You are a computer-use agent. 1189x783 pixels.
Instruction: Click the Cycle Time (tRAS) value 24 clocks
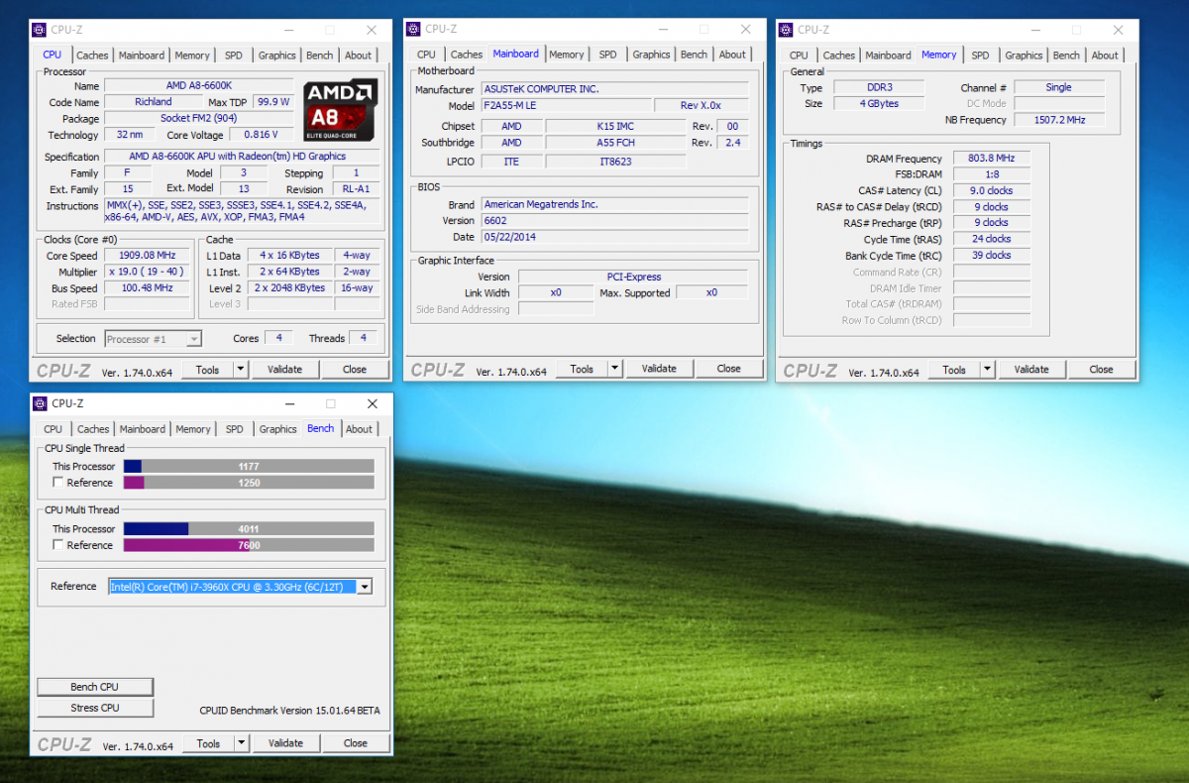[991, 239]
